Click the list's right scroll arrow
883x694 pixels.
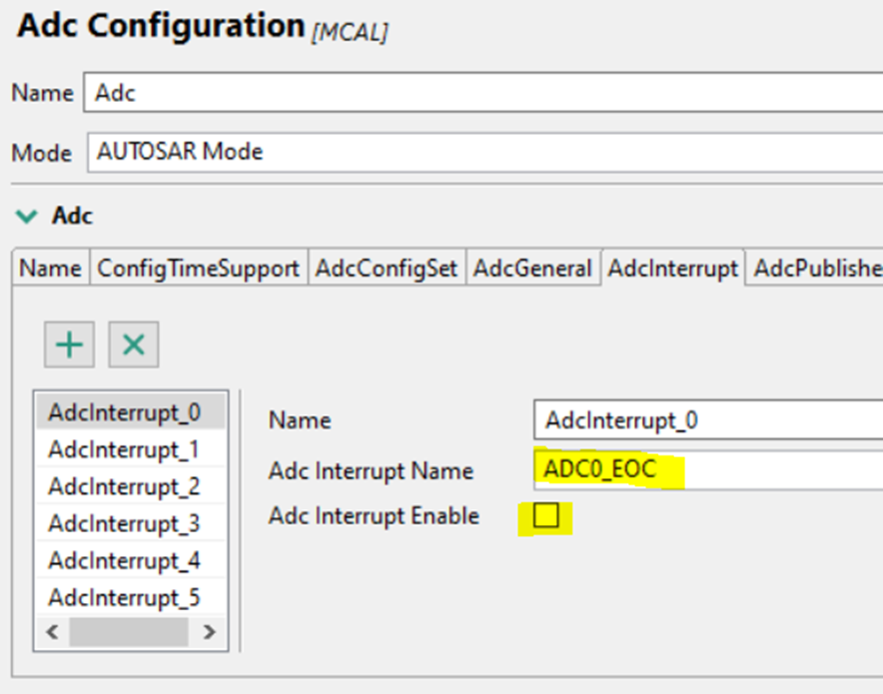click(x=209, y=632)
